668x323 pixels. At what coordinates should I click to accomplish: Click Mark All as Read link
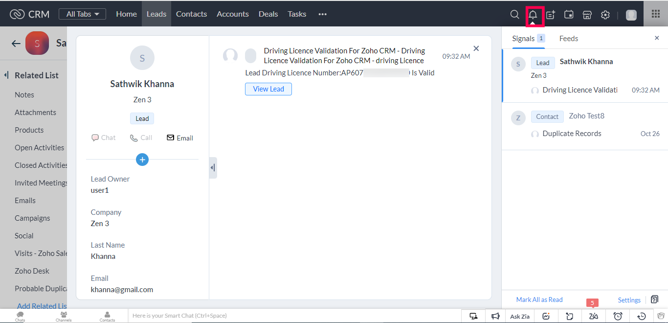(x=539, y=300)
